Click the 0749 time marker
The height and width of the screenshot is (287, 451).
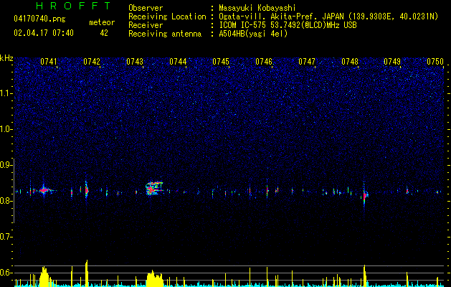(392, 62)
